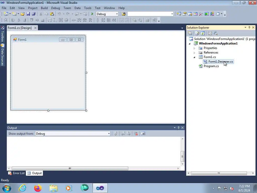Select the Output tab
257x193 pixels.
[x=34, y=173]
